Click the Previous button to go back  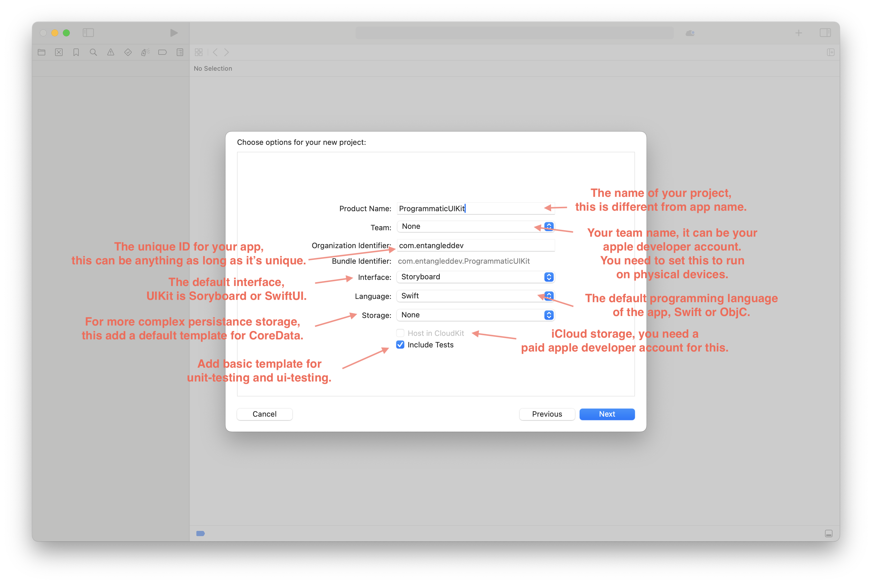(546, 414)
